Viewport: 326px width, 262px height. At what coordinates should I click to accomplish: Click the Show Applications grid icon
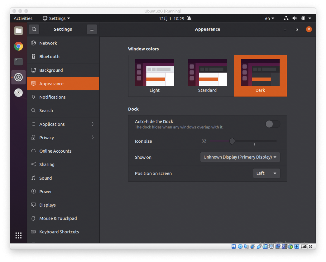click(x=18, y=235)
